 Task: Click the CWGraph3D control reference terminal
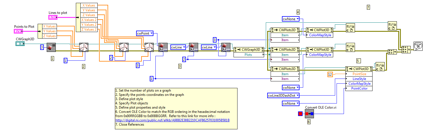pos(20,43)
